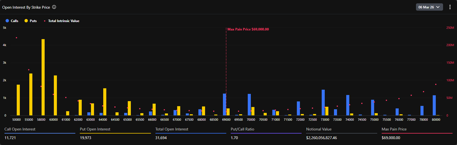Click the Max Pain Price $69,000.00 marker label
Viewport: 457px width, 145px height.
[x=248, y=29]
